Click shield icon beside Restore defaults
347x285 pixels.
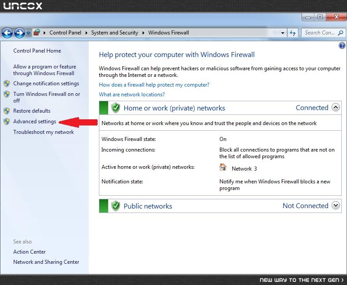(x=7, y=111)
